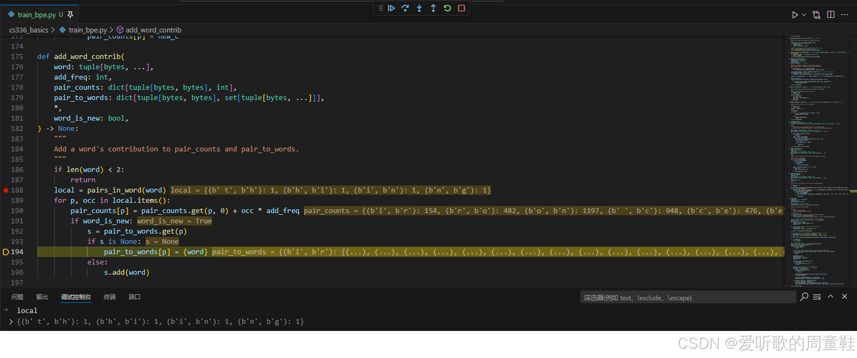This screenshot has width=857, height=358.
Task: Click 's.add(word)' on line 196
Action: tap(127, 273)
